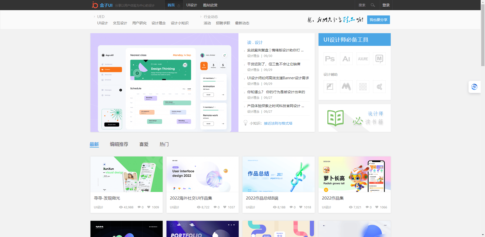
Task: Click the lightbulb tip icon beside 小知识
Action: click(245, 123)
